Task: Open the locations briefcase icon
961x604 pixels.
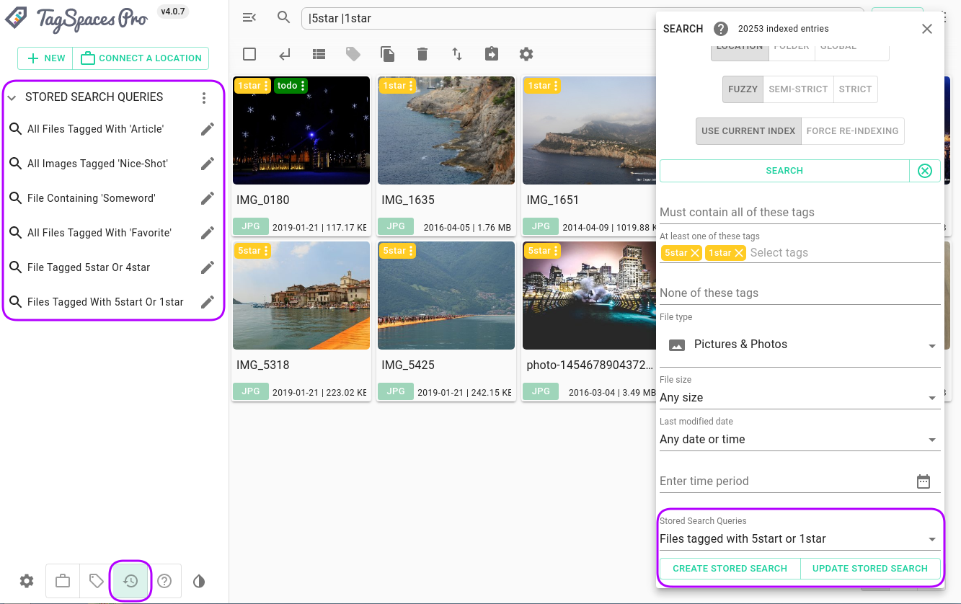Action: 62,581
